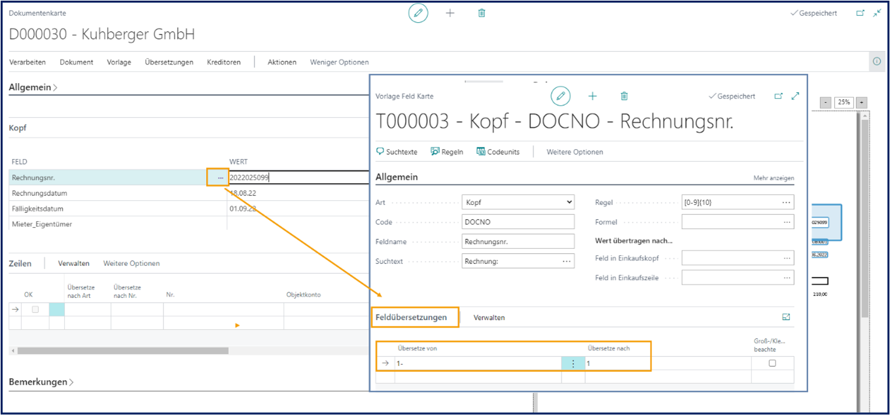Viewport: 890px width, 415px height.
Task: Click the plus icon on Vorlage Feld Karte
Action: pos(592,96)
